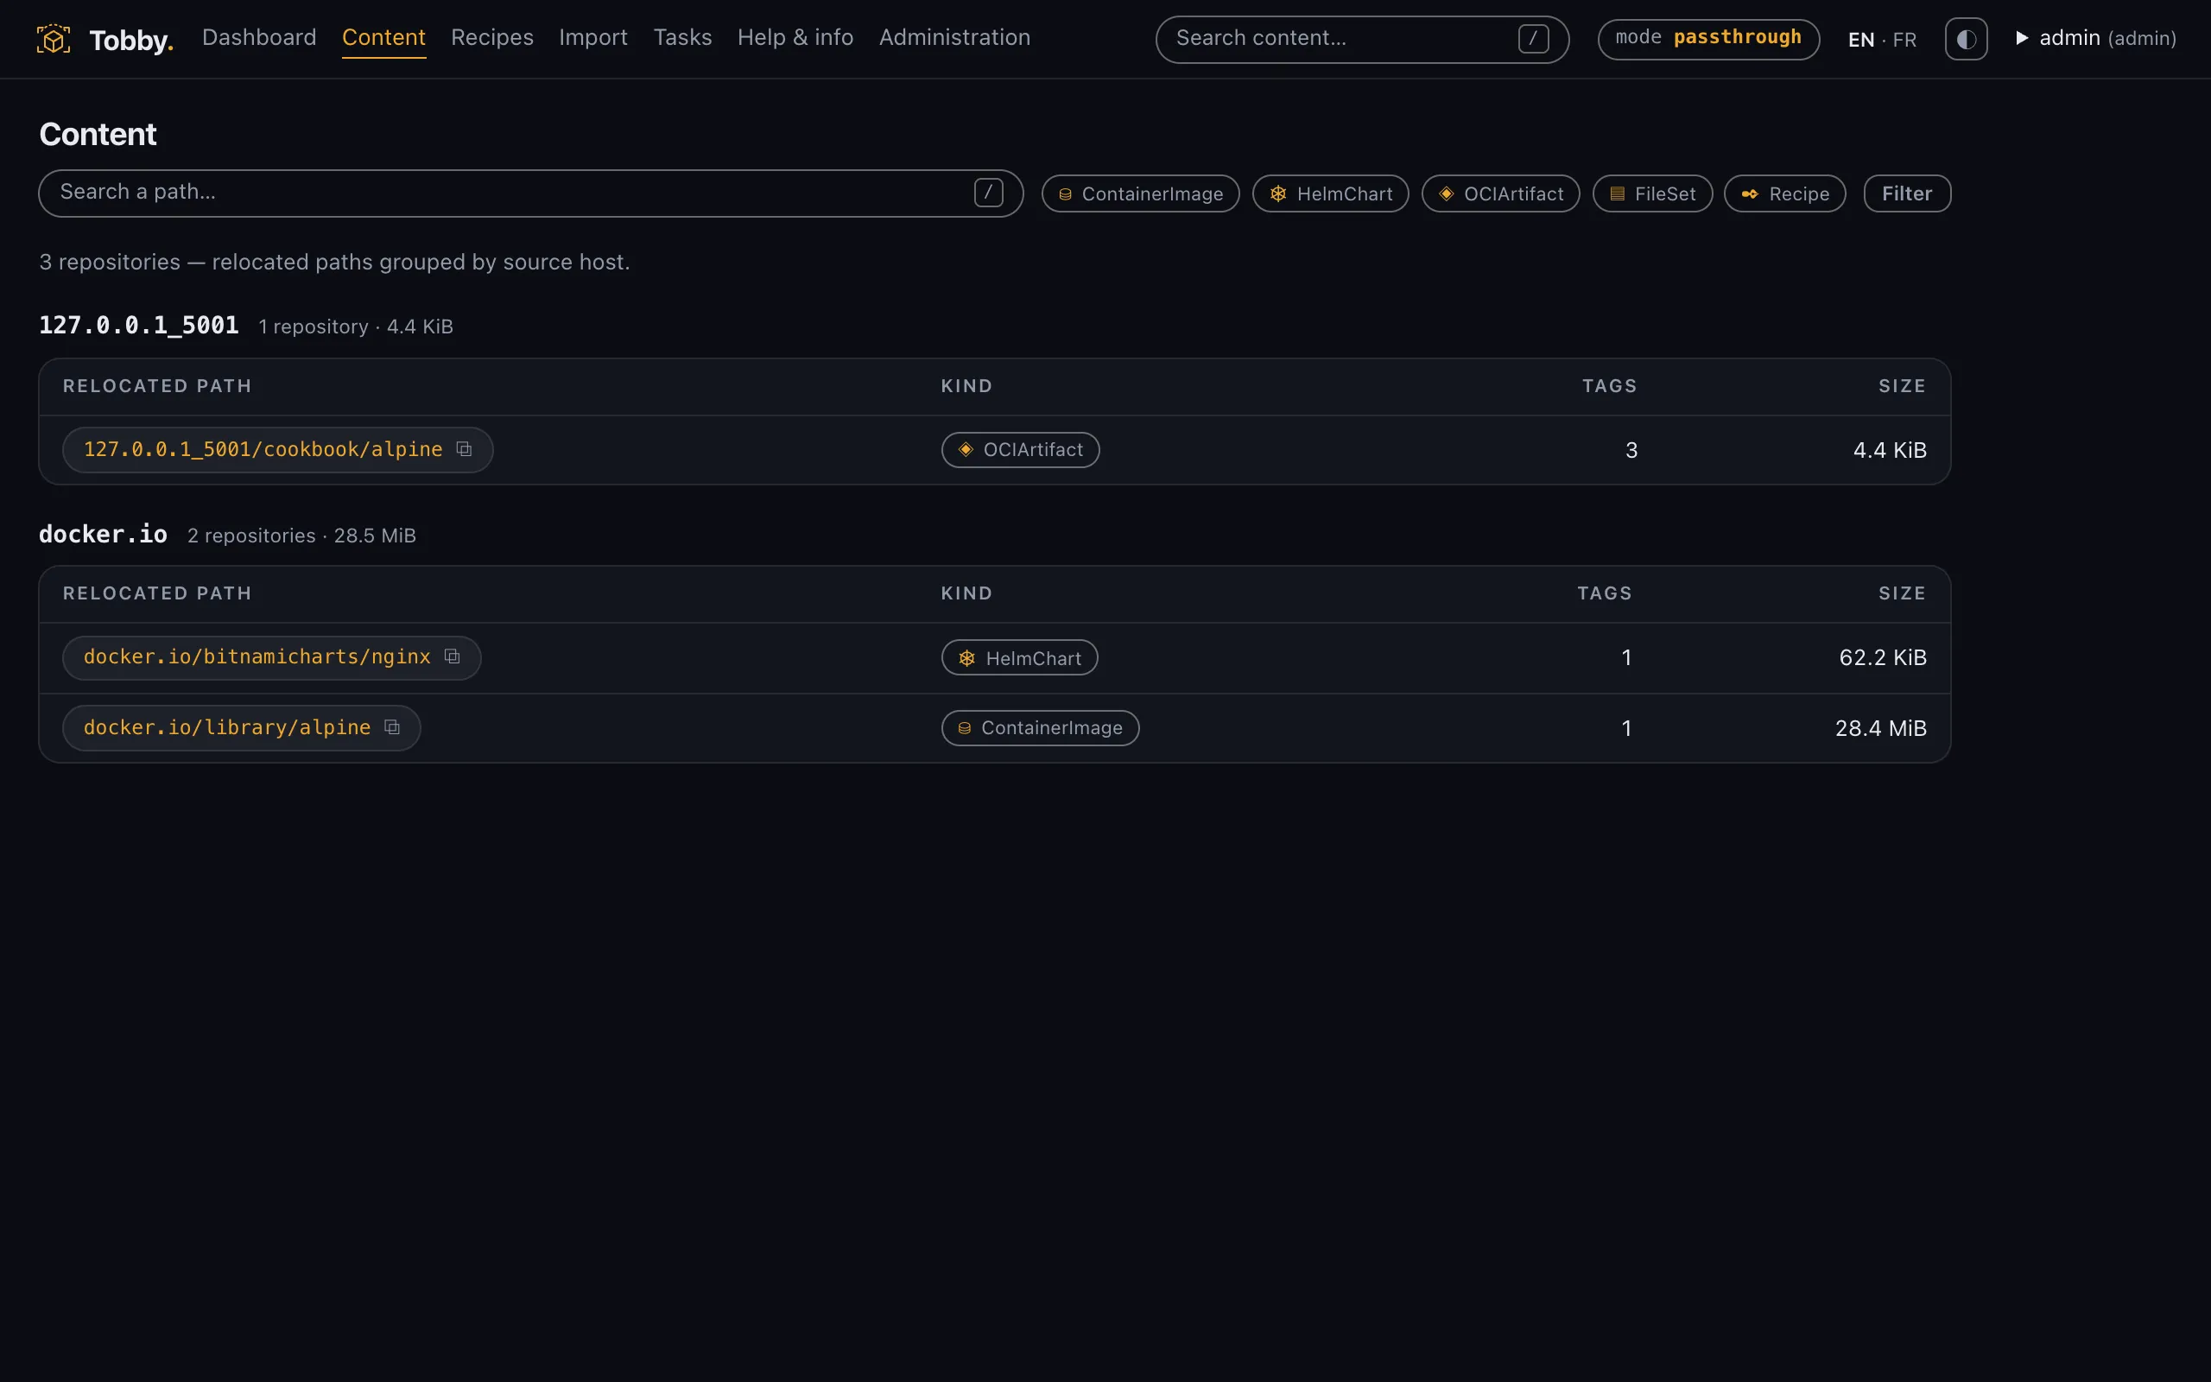2211x1382 pixels.
Task: Click the 28.4 MiB size cell
Action: (x=1880, y=728)
